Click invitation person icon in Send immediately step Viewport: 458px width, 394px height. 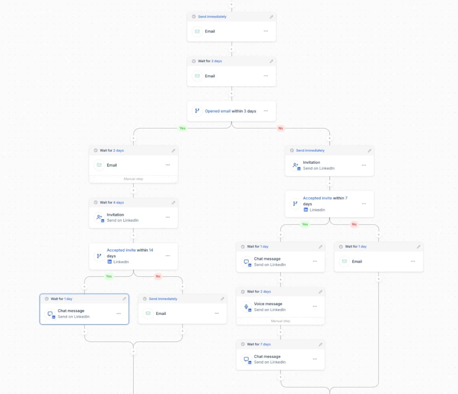pyautogui.click(x=296, y=165)
